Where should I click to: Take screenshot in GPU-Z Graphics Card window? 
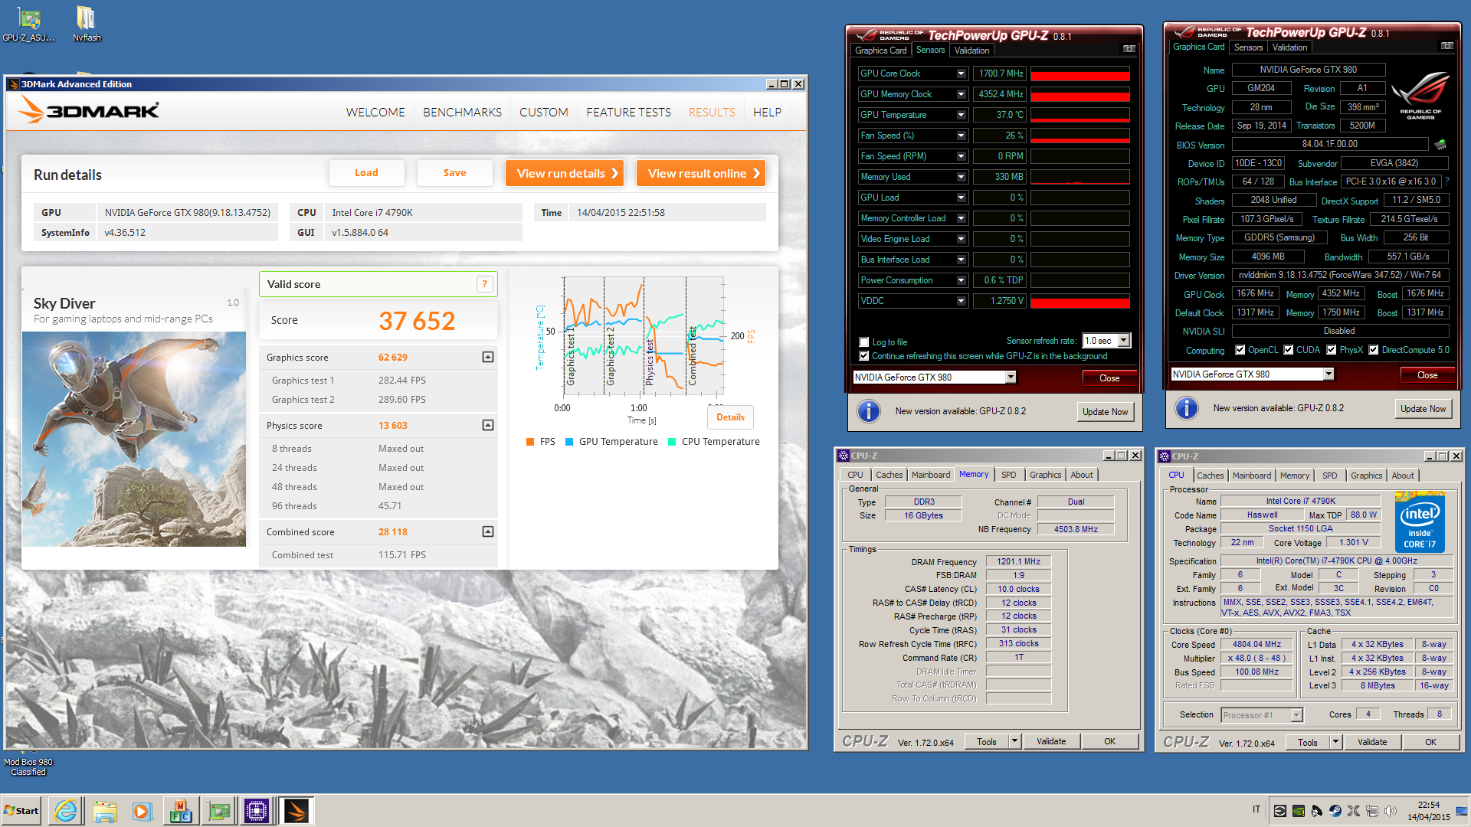click(x=1446, y=46)
